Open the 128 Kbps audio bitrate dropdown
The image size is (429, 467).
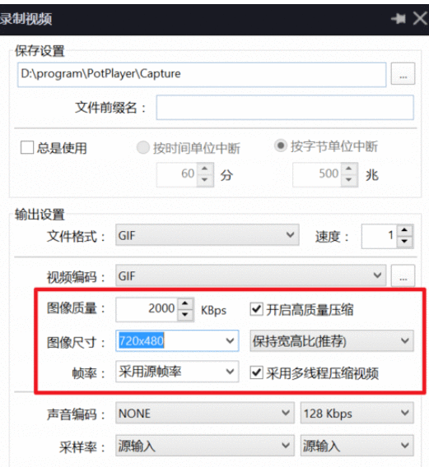point(357,413)
